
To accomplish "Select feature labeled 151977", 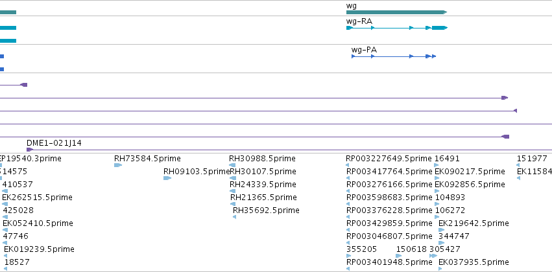I will tap(532, 159).
